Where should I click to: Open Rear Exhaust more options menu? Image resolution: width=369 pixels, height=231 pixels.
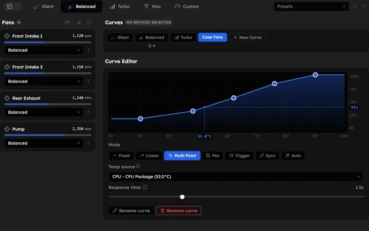[x=88, y=112]
